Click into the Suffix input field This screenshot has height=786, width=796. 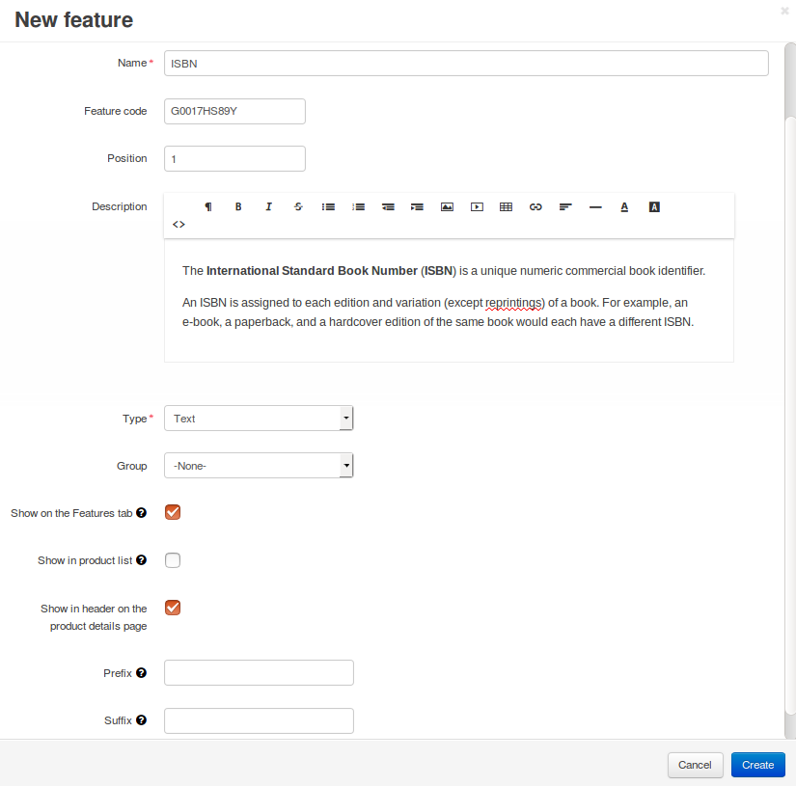click(x=259, y=720)
